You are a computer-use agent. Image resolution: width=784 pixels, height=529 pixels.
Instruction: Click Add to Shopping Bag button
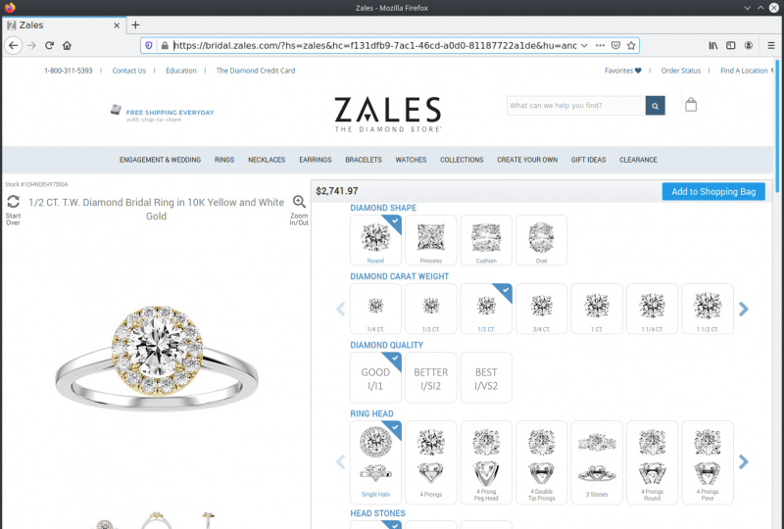tap(713, 191)
